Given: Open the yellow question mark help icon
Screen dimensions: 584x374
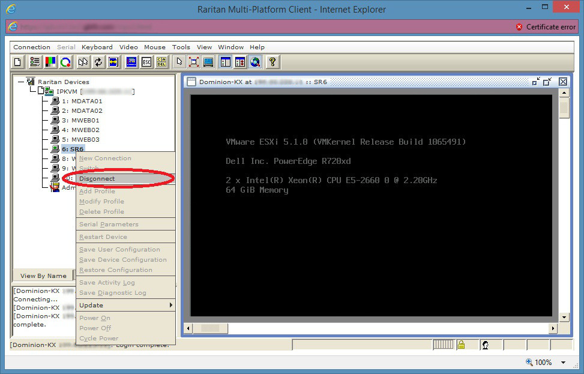Looking at the screenshot, I should coord(272,62).
